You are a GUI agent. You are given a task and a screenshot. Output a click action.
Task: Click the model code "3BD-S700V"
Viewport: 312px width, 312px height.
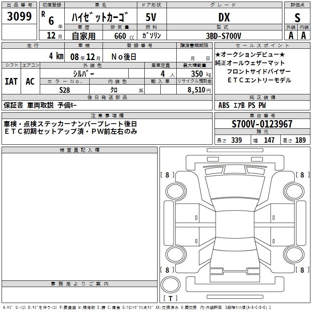pos(223,36)
